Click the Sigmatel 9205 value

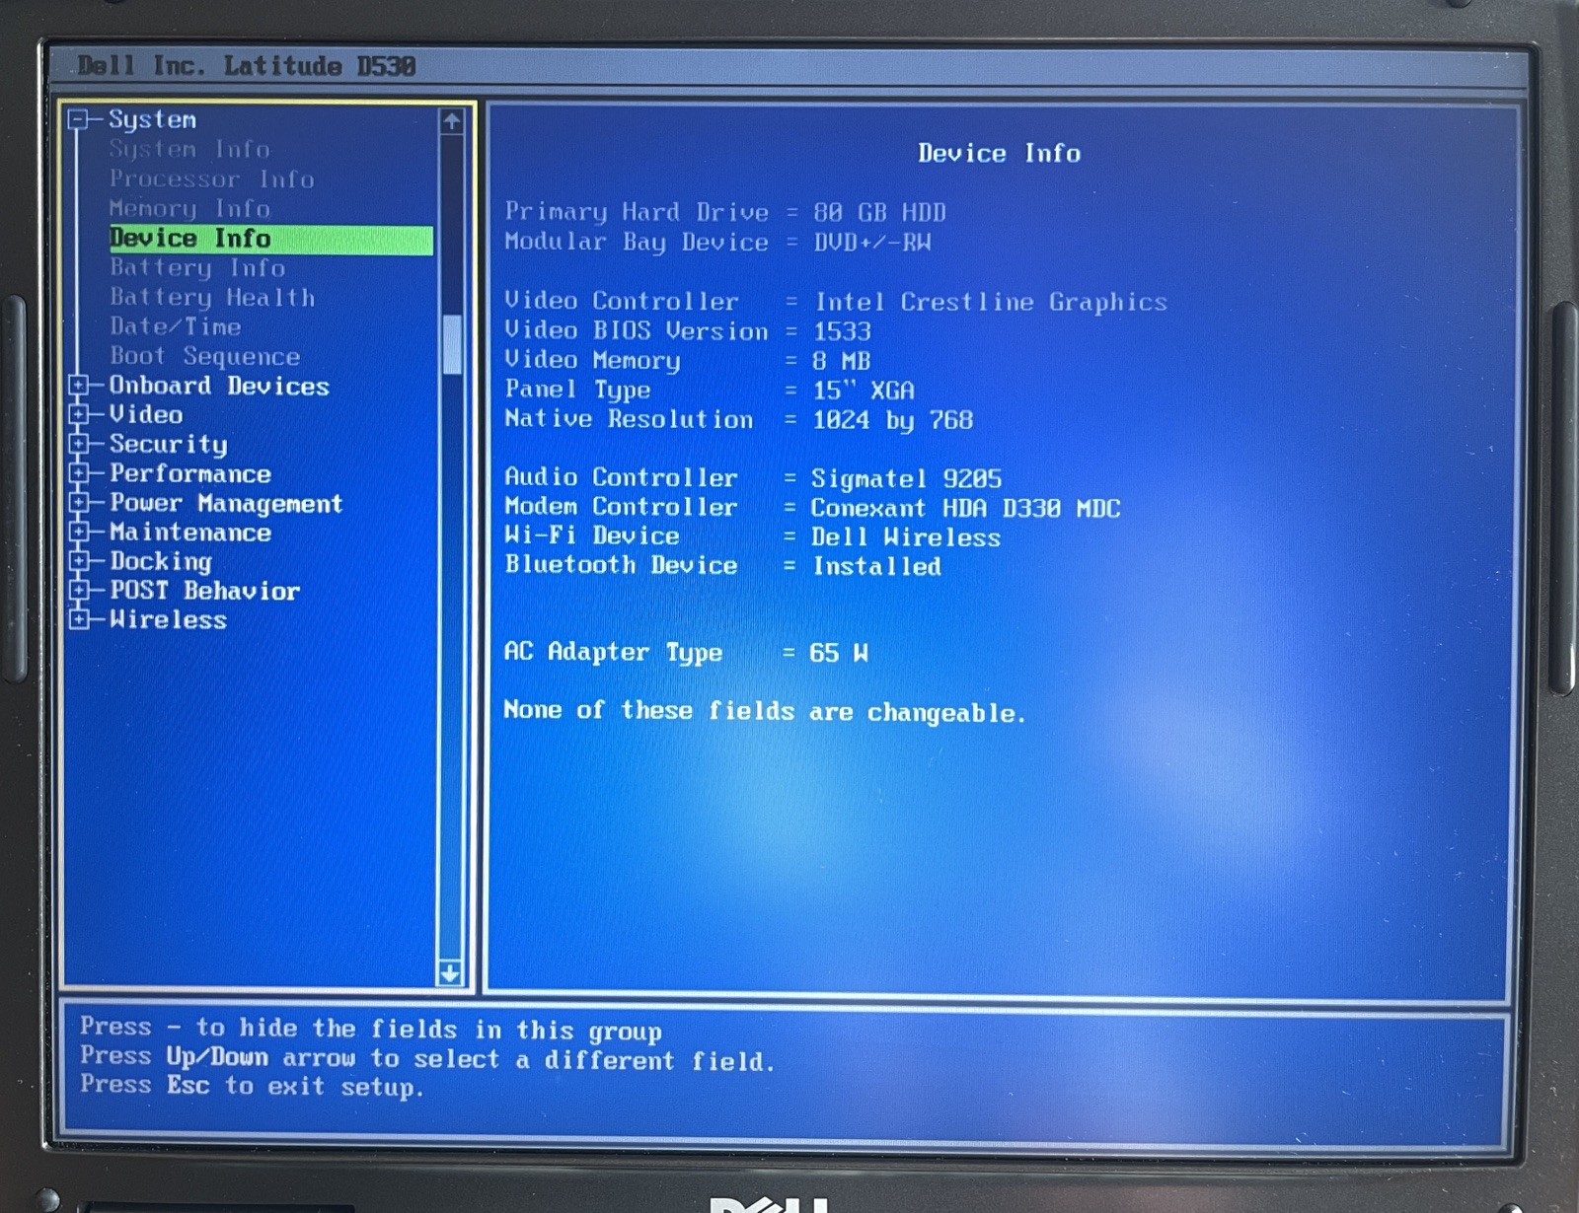click(906, 479)
